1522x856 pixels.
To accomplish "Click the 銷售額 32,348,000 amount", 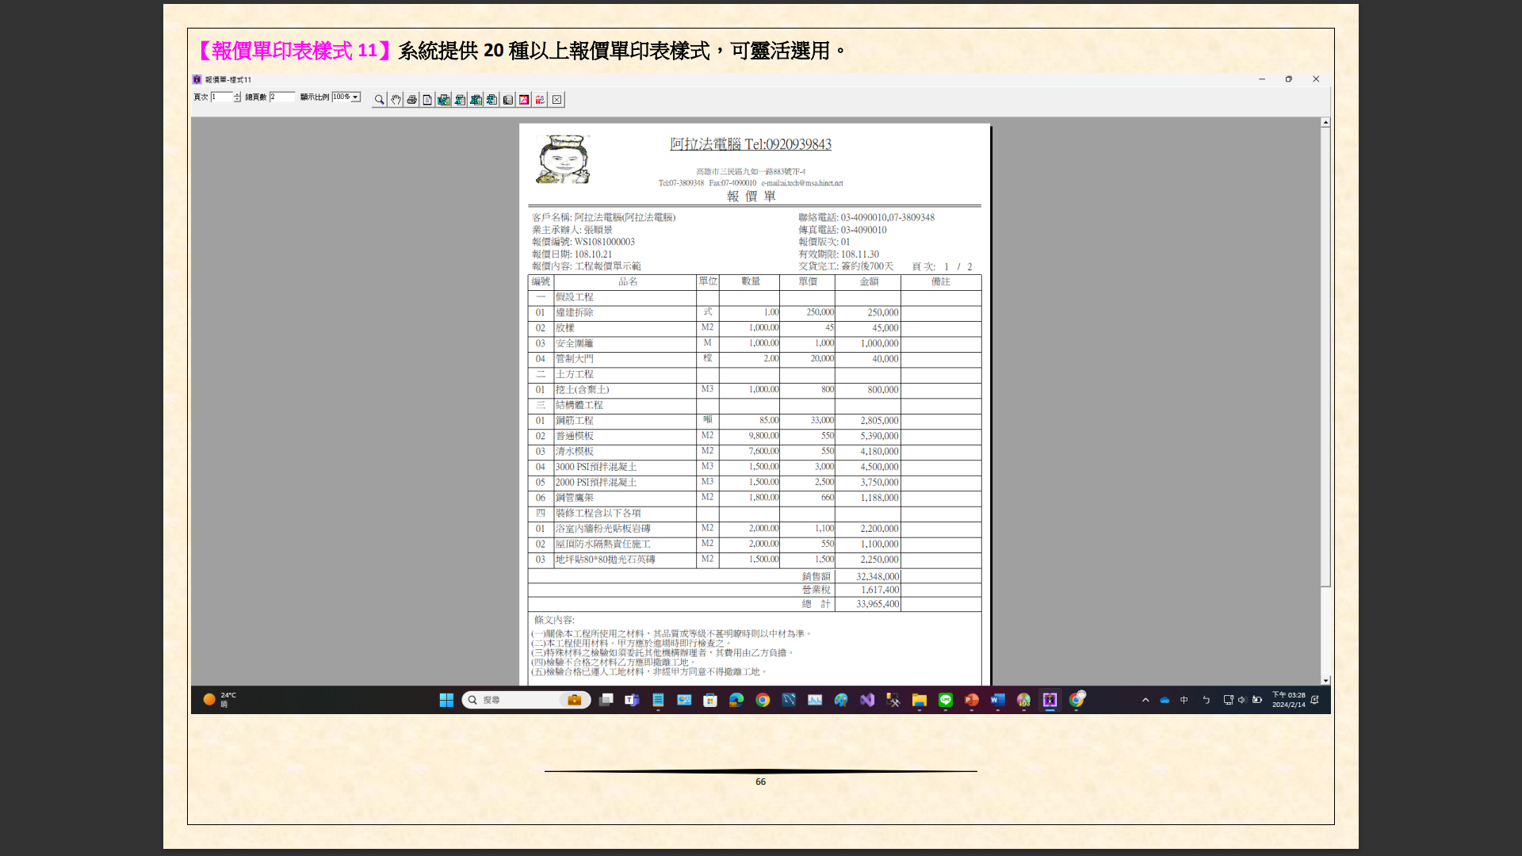I will point(878,577).
